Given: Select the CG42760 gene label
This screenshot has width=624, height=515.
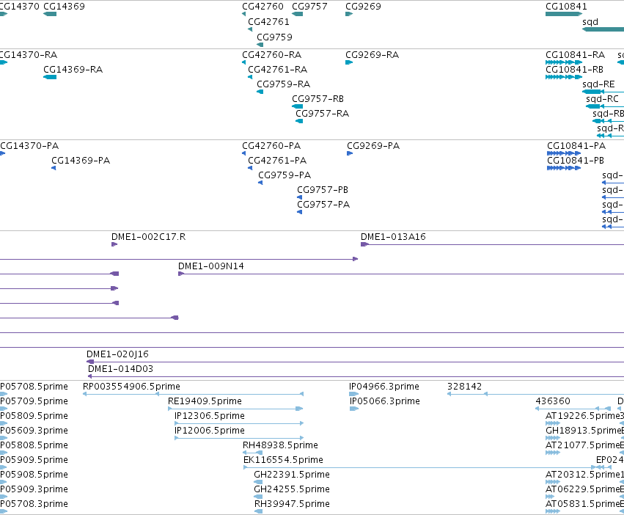Looking at the screenshot, I should (263, 7).
